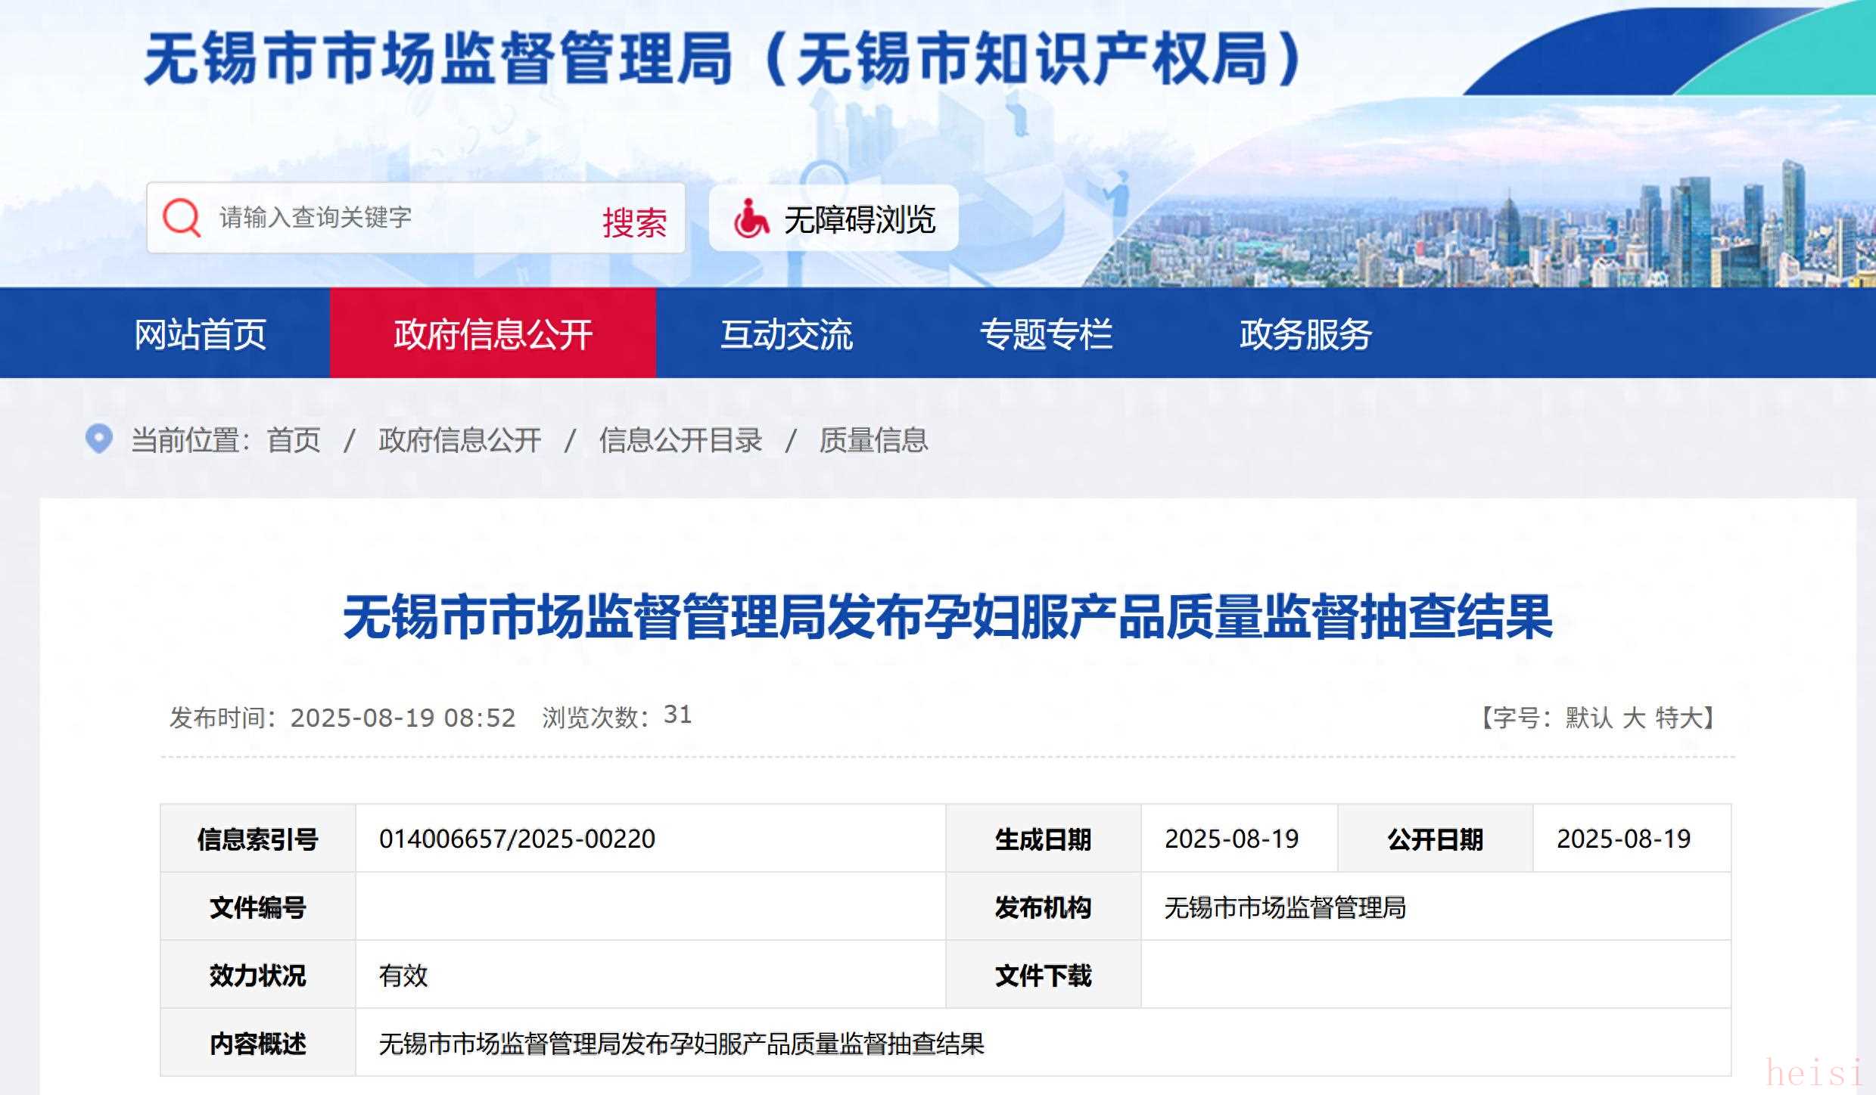This screenshot has width=1876, height=1095.
Task: Click the 公开日期 label cell
Action: [x=1436, y=839]
